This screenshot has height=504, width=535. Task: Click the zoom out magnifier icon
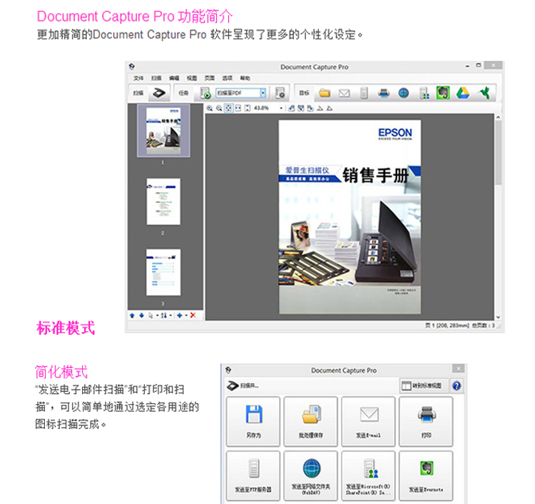coord(219,109)
